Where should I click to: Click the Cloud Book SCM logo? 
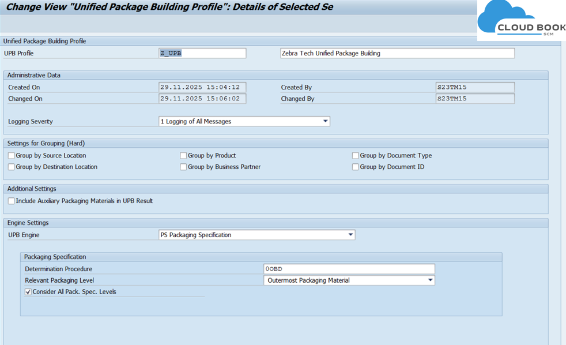[521, 20]
